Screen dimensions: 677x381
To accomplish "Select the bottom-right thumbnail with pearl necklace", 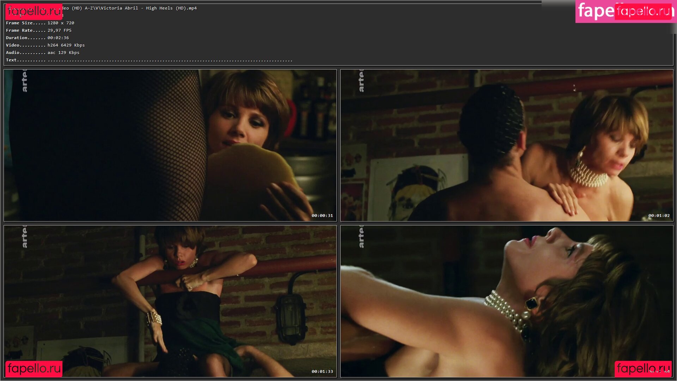I will click(507, 301).
